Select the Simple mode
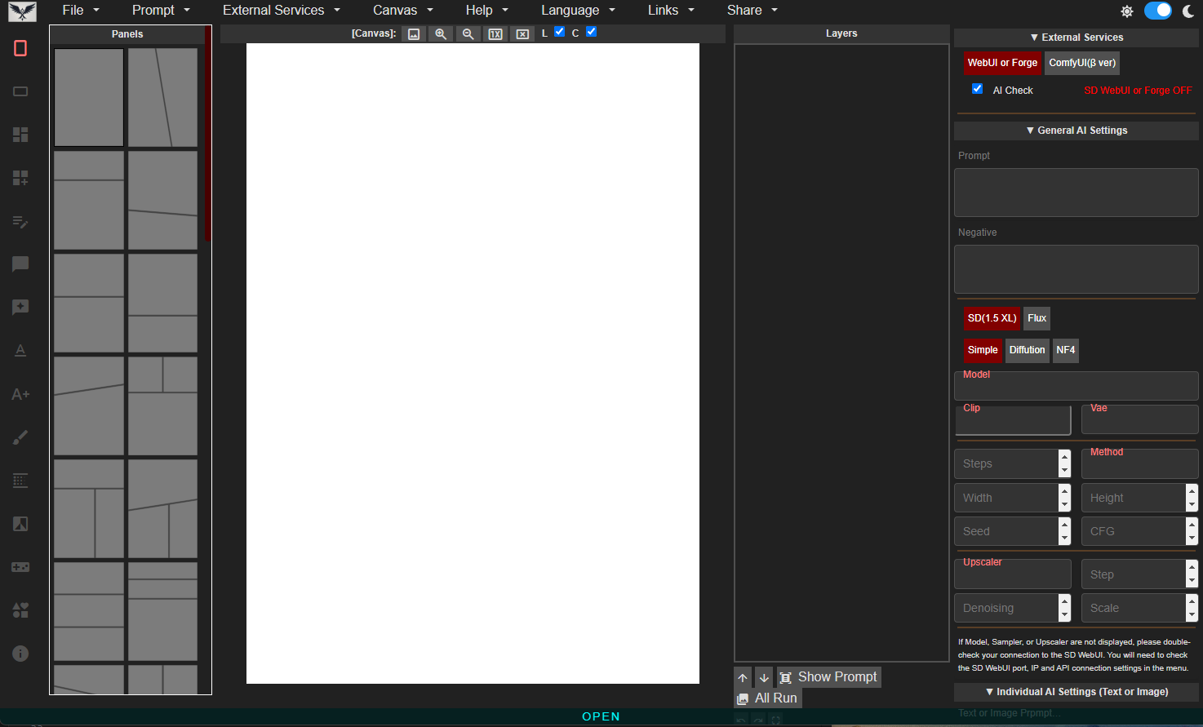The width and height of the screenshot is (1203, 727). tap(983, 350)
